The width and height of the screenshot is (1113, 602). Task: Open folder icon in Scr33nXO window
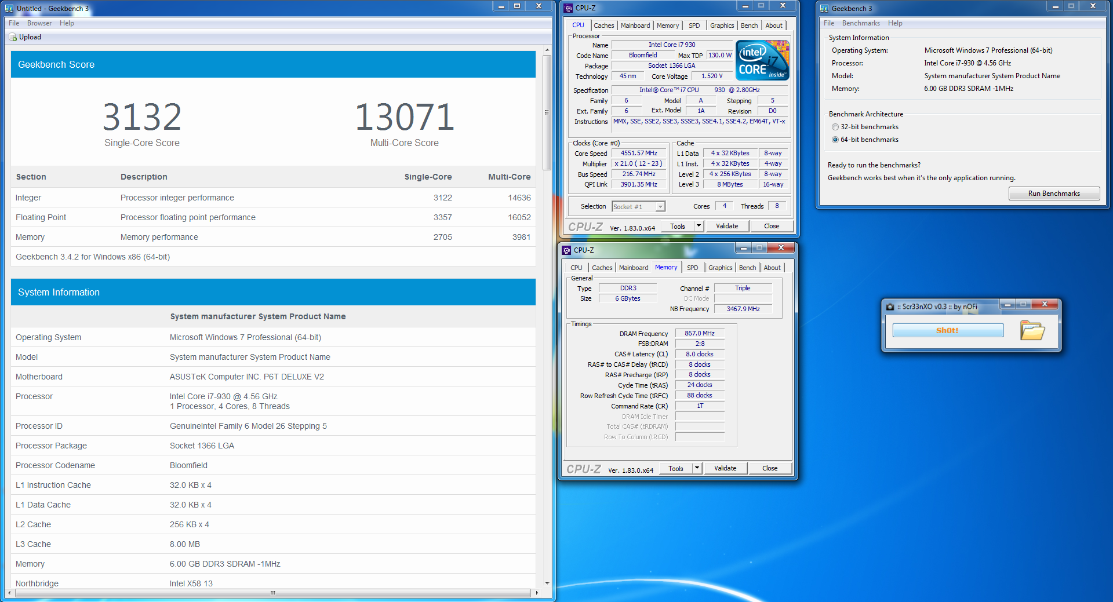[1032, 330]
